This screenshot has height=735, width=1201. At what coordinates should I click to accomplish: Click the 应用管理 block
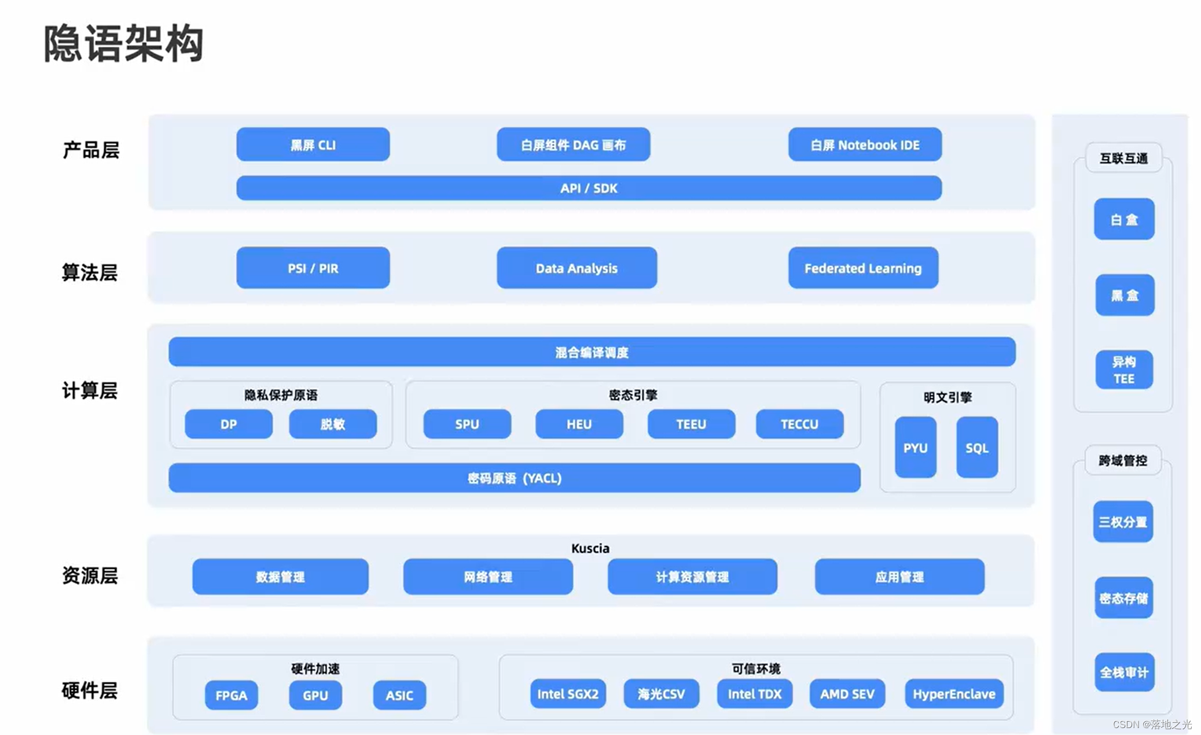[x=899, y=576]
